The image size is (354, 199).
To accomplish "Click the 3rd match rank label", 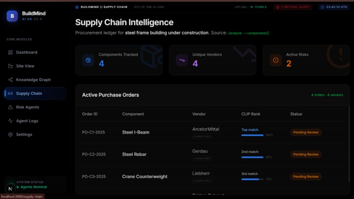I will tap(249, 174).
